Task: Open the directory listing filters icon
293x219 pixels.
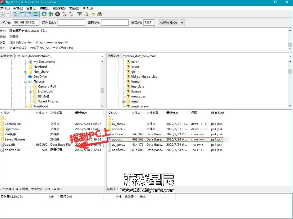Action: pyautogui.click(x=79, y=14)
